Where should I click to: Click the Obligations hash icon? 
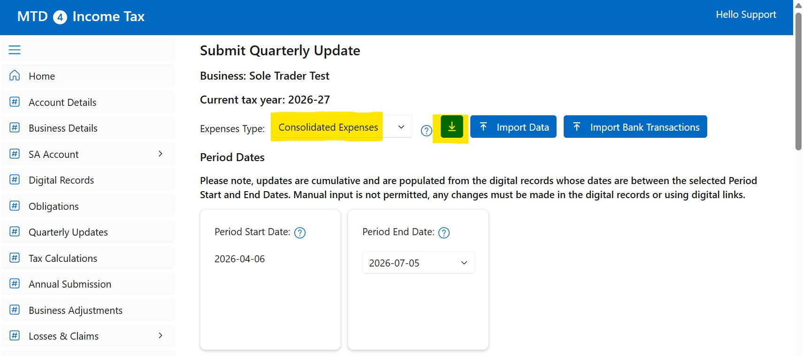click(x=15, y=206)
